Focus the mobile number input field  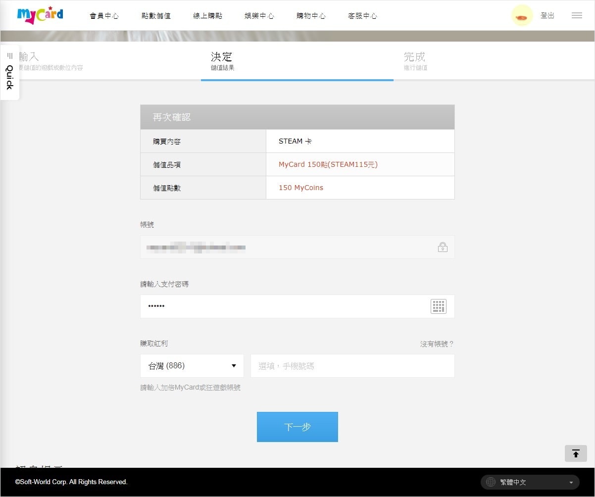352,366
